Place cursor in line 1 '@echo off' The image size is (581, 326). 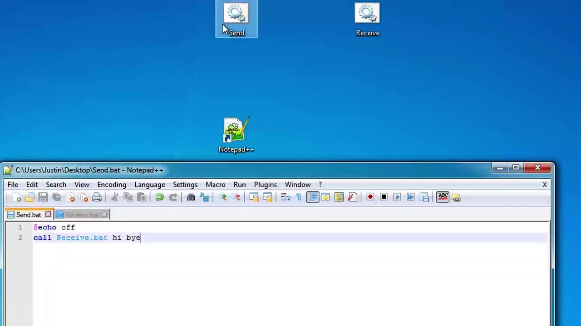(54, 227)
